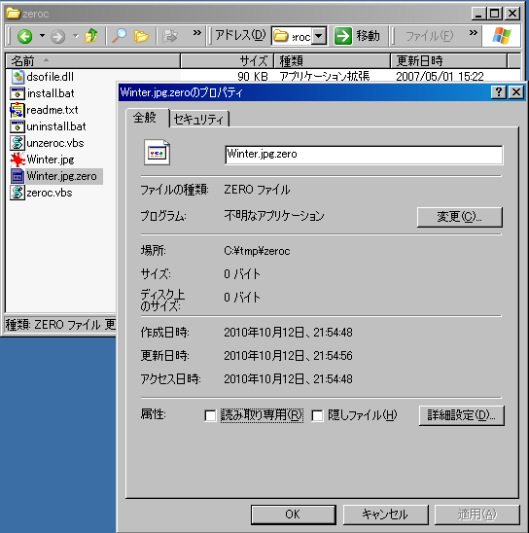Sort by the 名前 column header

coord(92,61)
